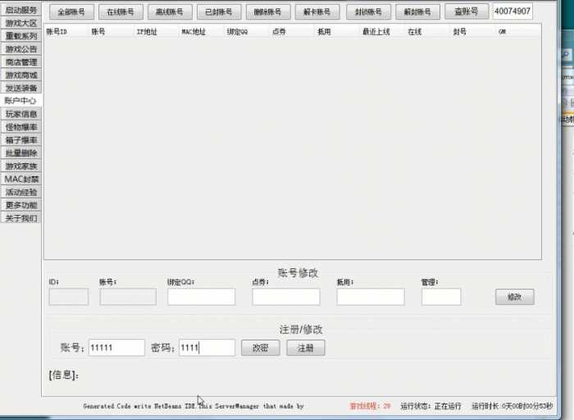This screenshot has height=420, width=574.
Task: Focus the search field containing 40074907
Action: (512, 12)
